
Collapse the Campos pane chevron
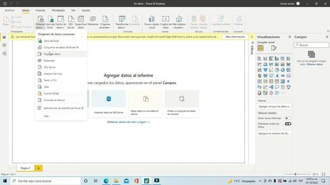click(327, 36)
